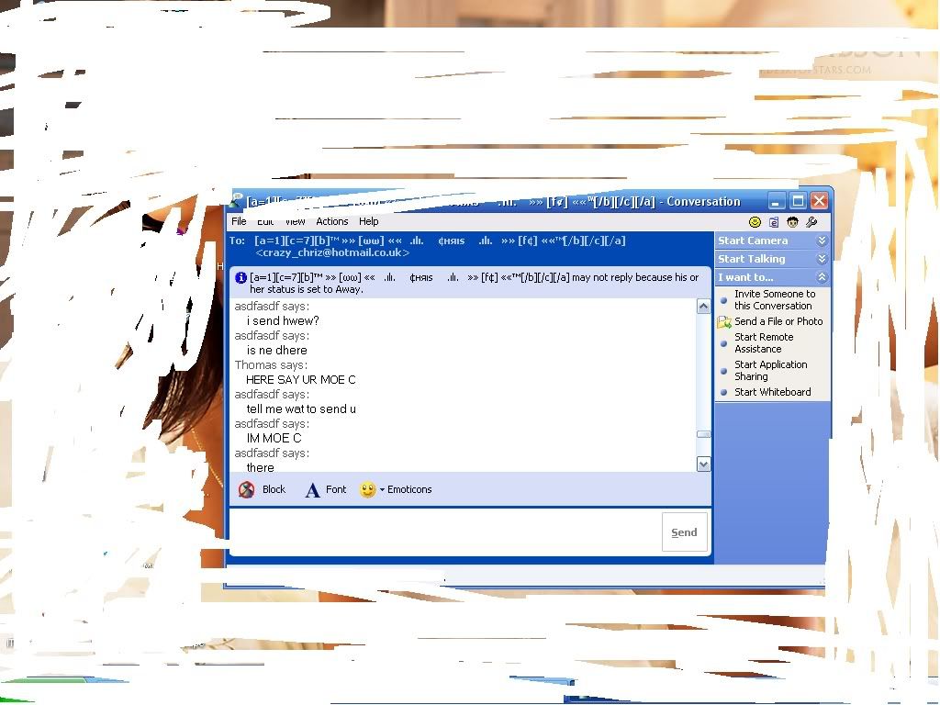Screen dimensions: 940x705
Task: Collapse the I want to... section
Action: pyautogui.click(x=822, y=277)
